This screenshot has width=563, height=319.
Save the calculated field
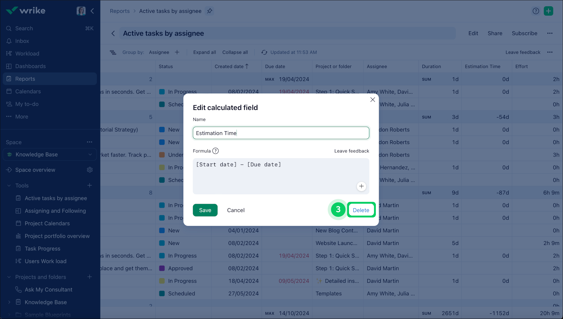[x=205, y=210]
